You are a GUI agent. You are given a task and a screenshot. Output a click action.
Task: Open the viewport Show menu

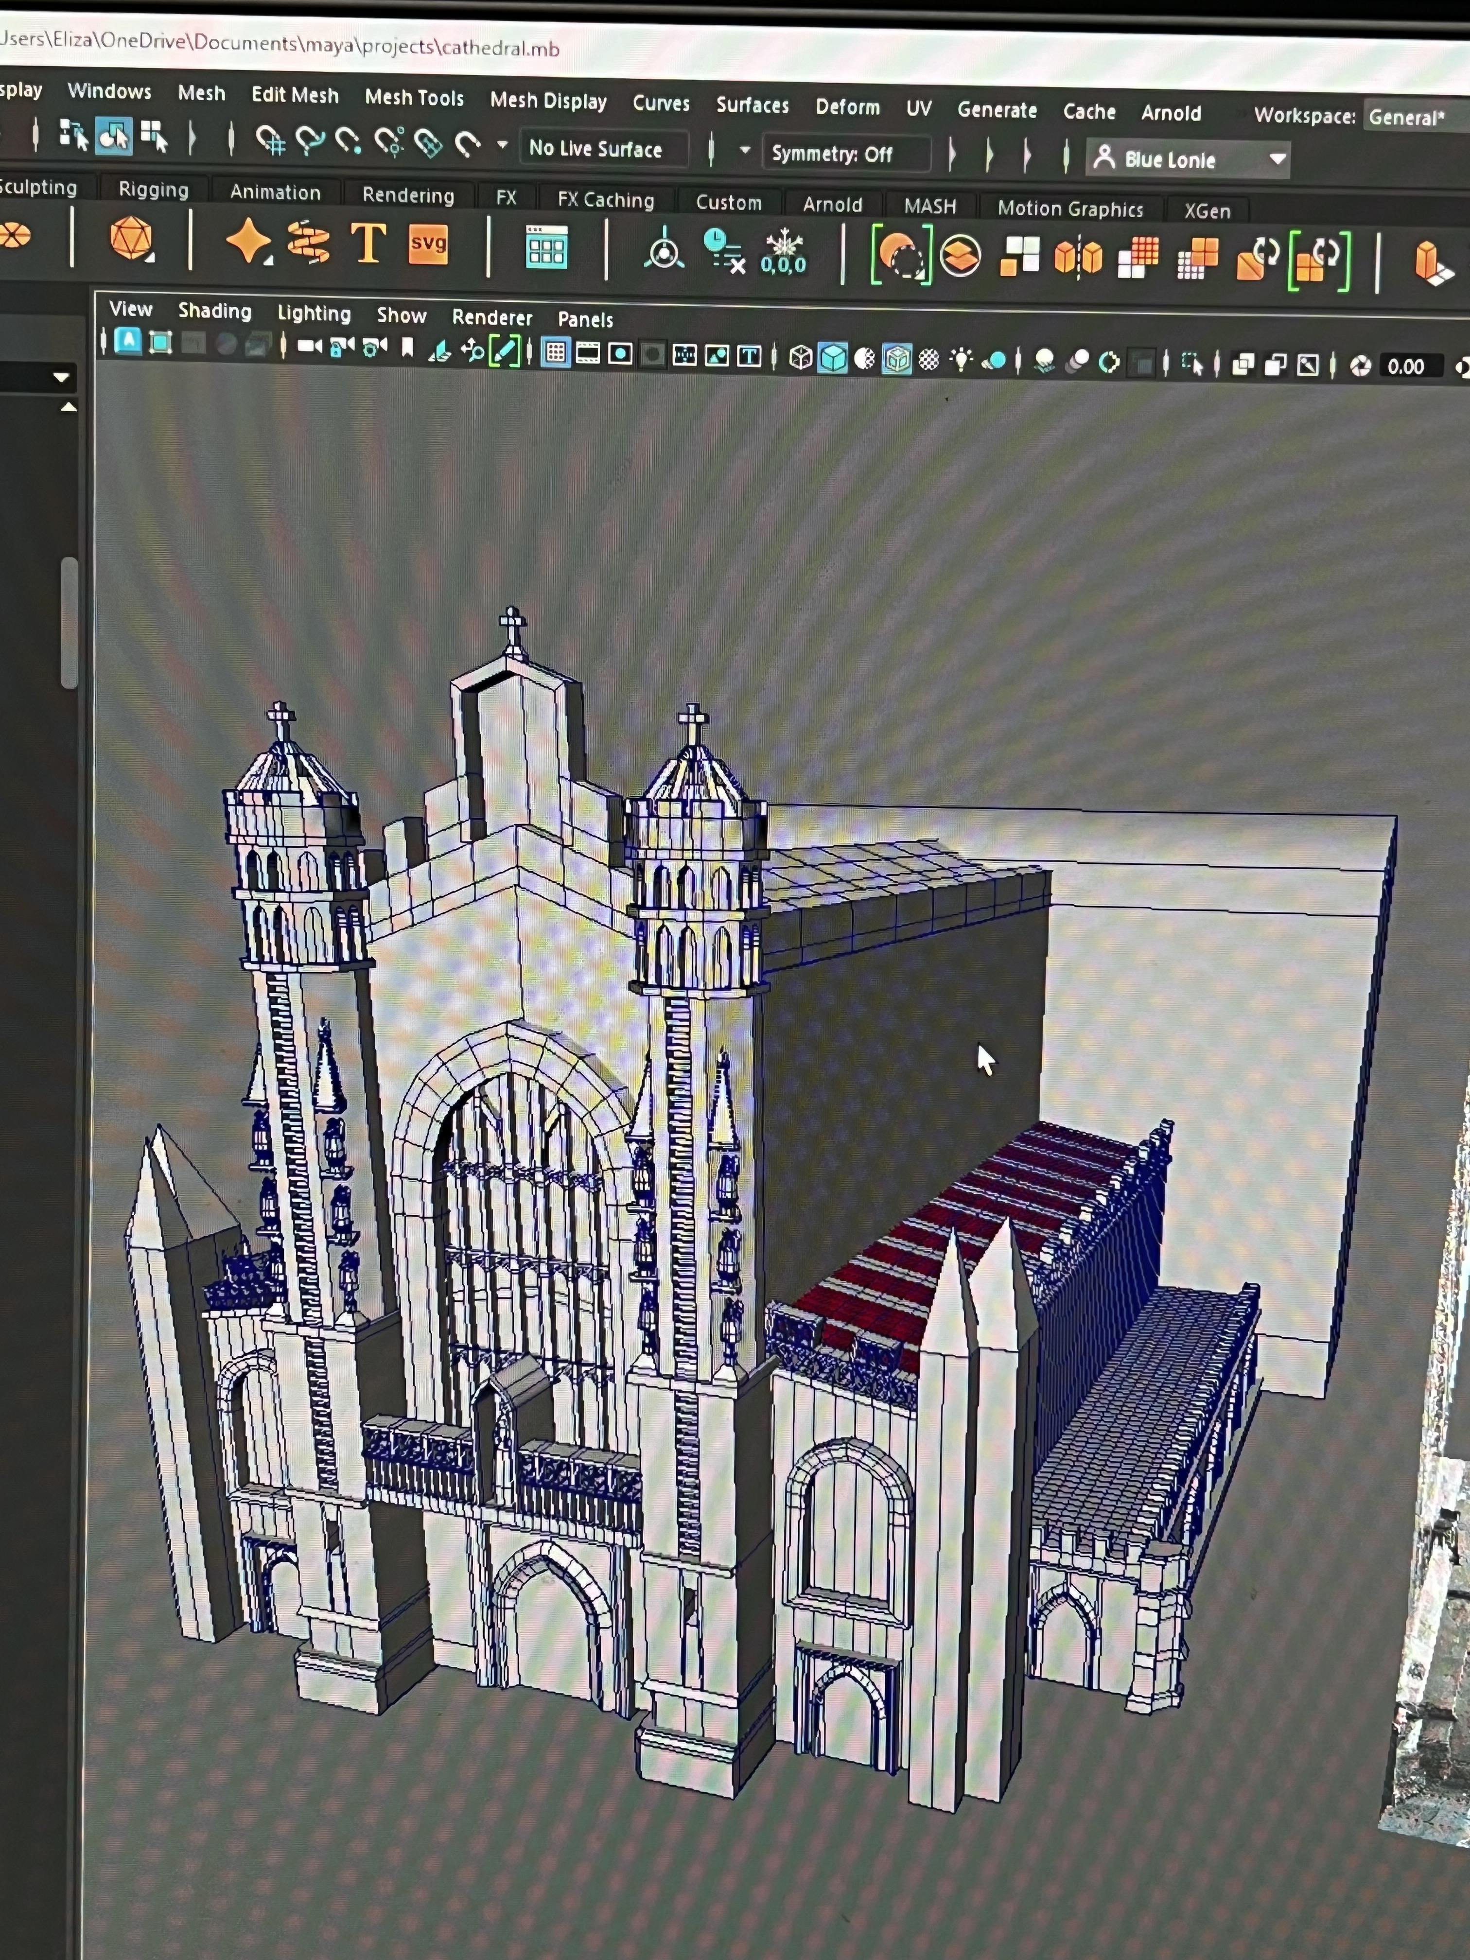(x=402, y=315)
